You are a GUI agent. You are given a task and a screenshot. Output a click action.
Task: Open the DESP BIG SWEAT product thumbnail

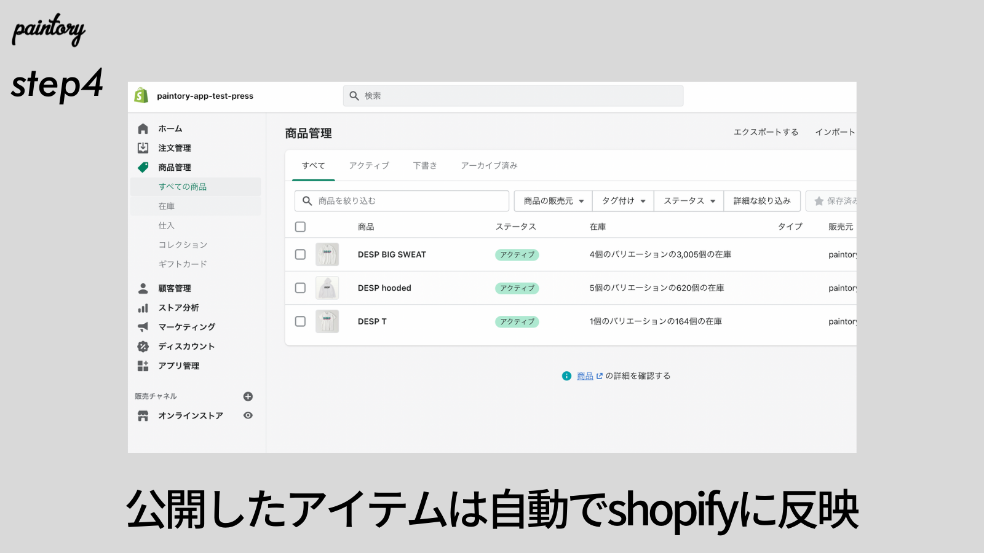[x=327, y=254]
